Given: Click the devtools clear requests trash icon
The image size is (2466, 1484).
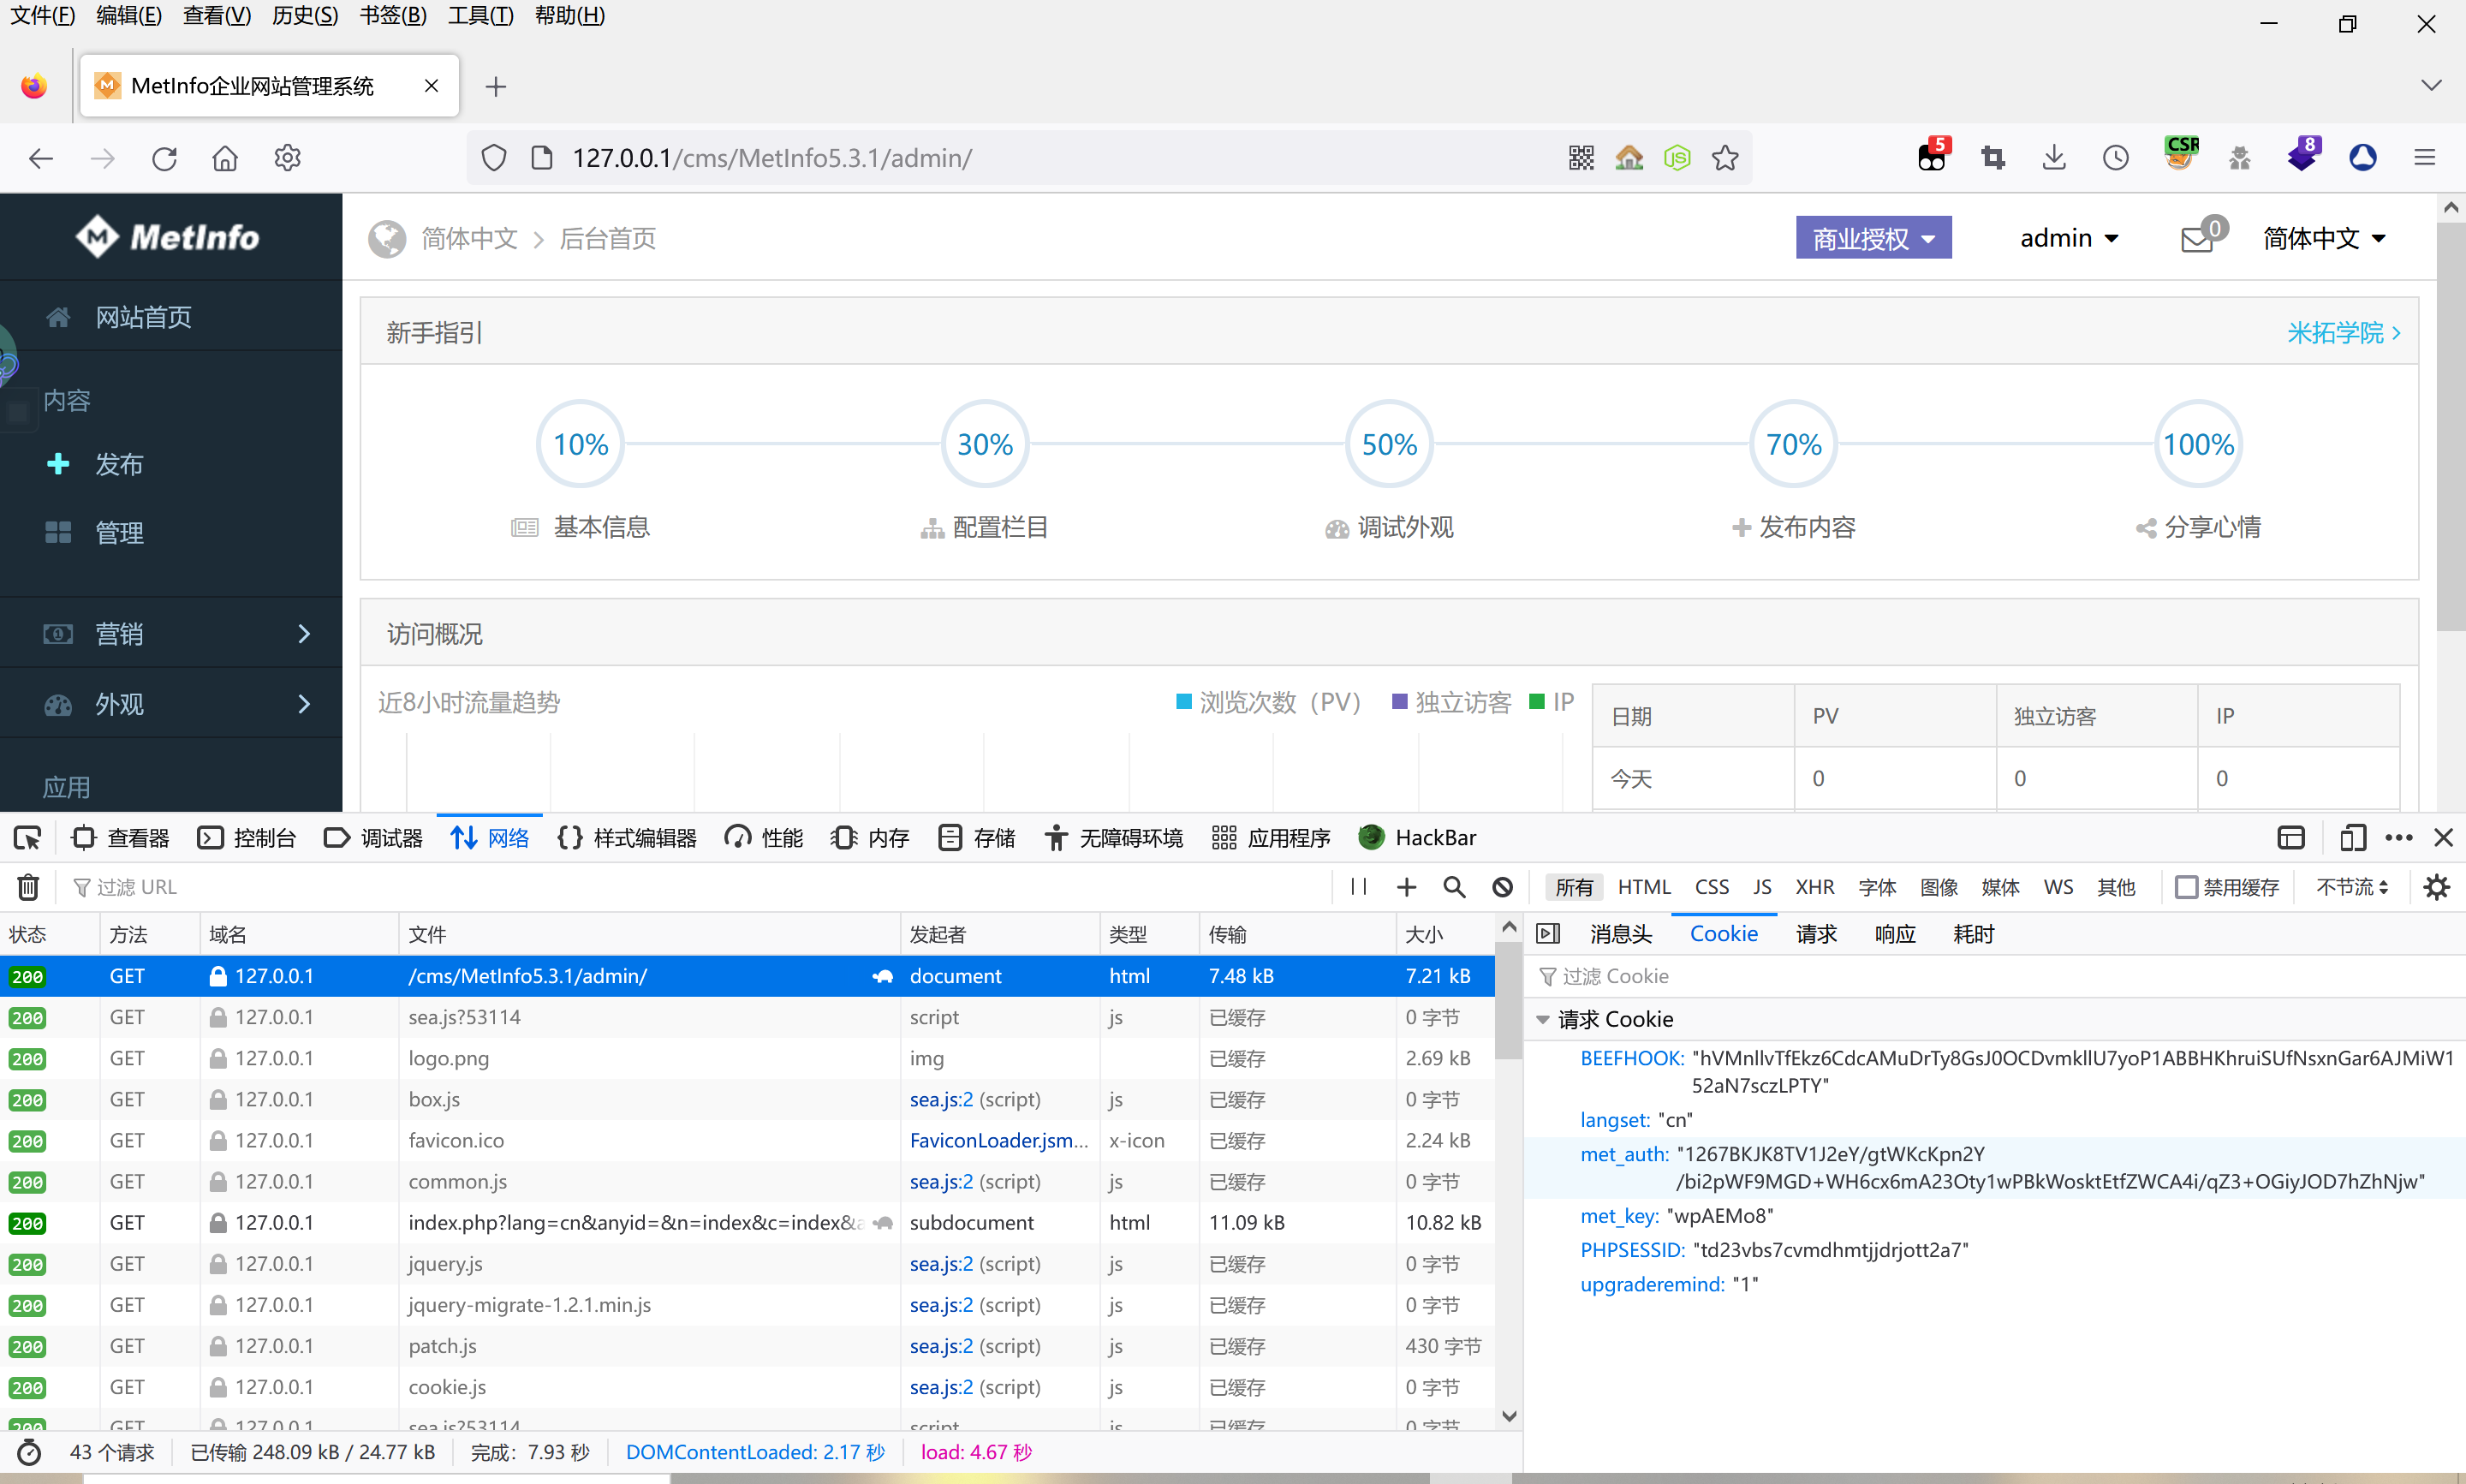Looking at the screenshot, I should 28,887.
